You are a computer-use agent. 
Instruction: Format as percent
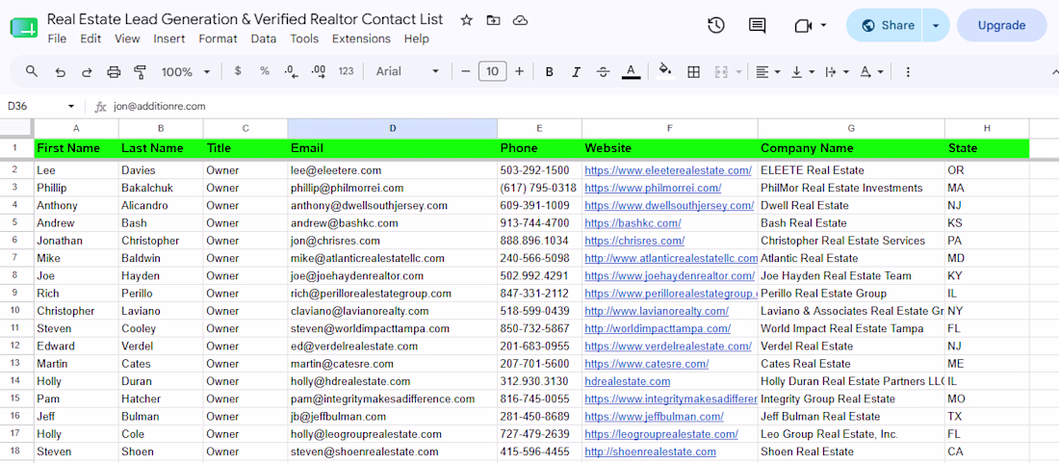coord(265,71)
